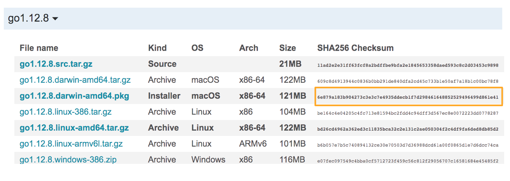Select the checksum of go1.12.8.linux-386.tar.gz
This screenshot has width=510, height=181.
point(408,113)
